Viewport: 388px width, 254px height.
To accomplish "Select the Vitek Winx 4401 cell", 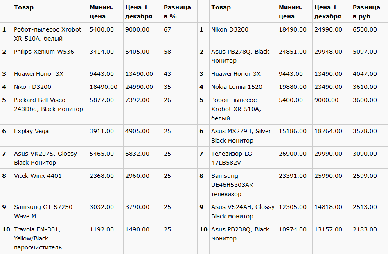I will click(x=38, y=176).
